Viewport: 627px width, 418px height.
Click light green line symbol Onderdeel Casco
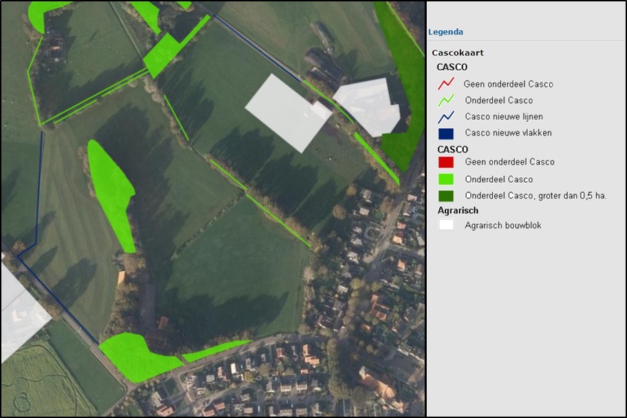pos(446,100)
